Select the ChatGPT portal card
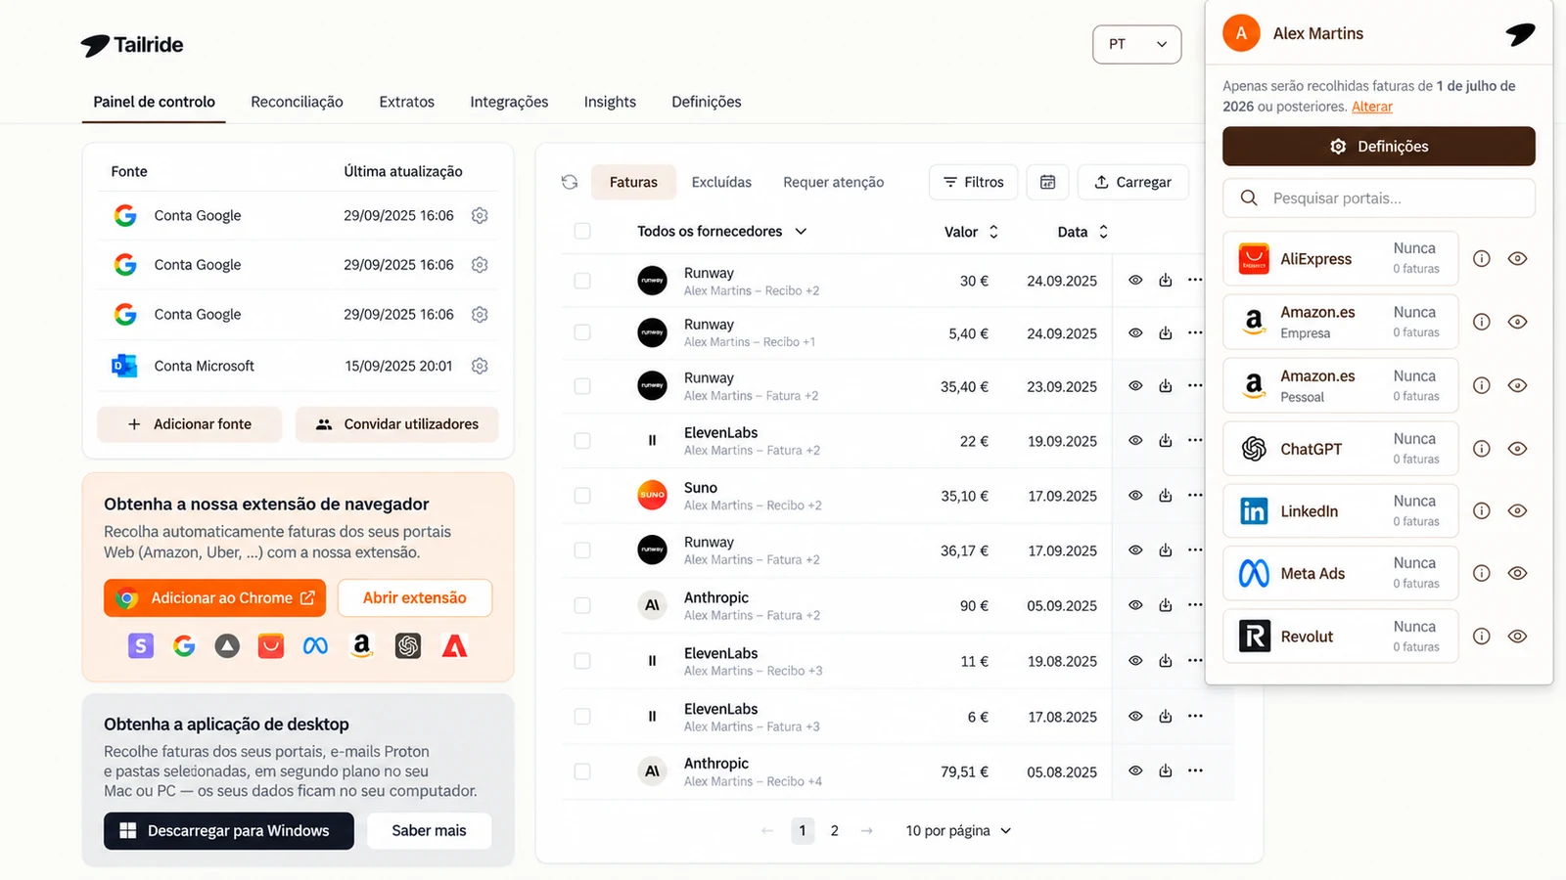 click(x=1341, y=449)
